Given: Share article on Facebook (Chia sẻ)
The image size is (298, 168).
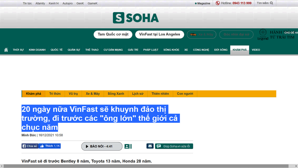Looking at the screenshot, I should pos(30,146).
